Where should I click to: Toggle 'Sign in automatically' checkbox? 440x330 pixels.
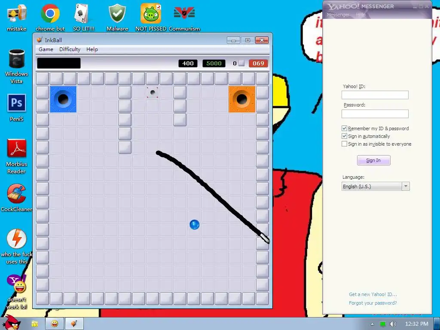pos(344,136)
